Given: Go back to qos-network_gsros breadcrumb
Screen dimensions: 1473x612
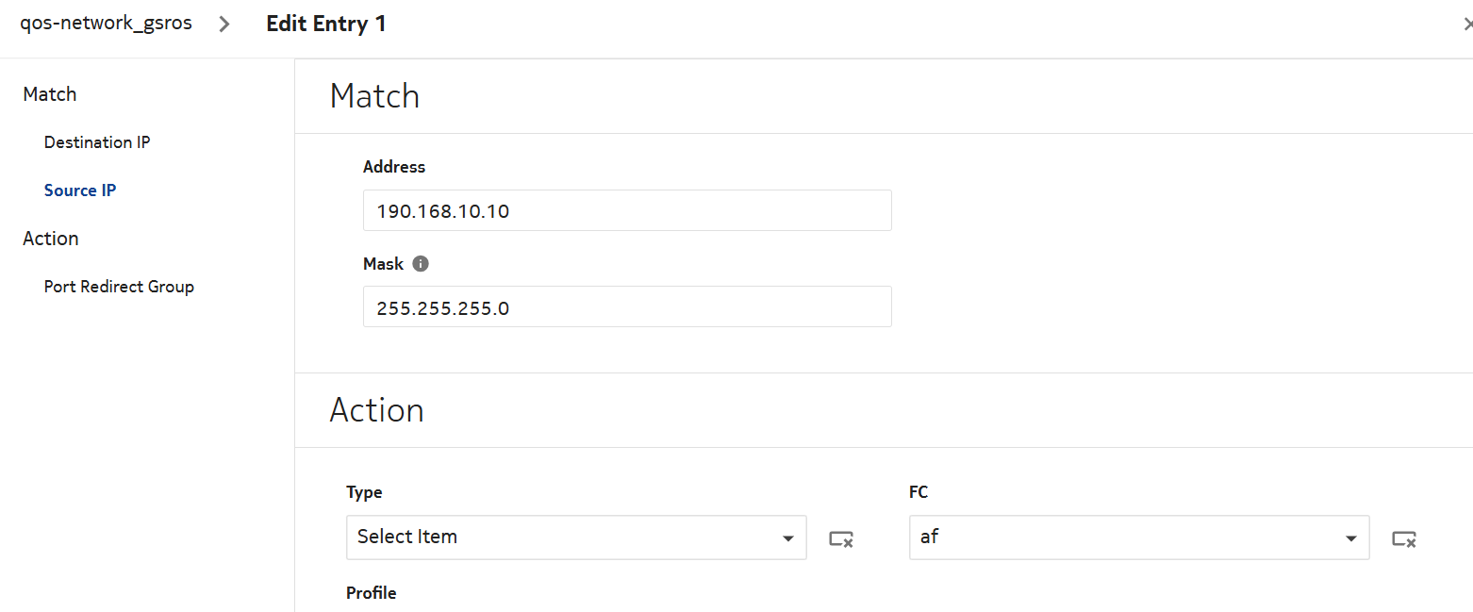Looking at the screenshot, I should [x=106, y=24].
